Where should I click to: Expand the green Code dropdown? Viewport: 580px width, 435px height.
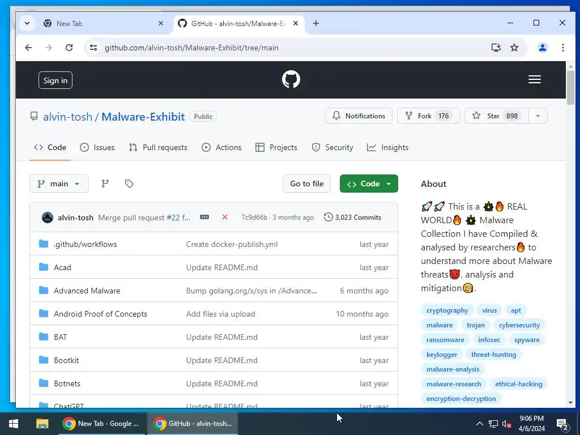[369, 184]
